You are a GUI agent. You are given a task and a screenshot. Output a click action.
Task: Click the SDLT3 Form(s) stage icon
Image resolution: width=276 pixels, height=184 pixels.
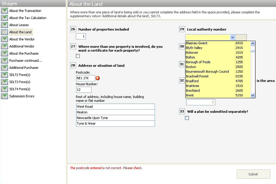click(4, 82)
